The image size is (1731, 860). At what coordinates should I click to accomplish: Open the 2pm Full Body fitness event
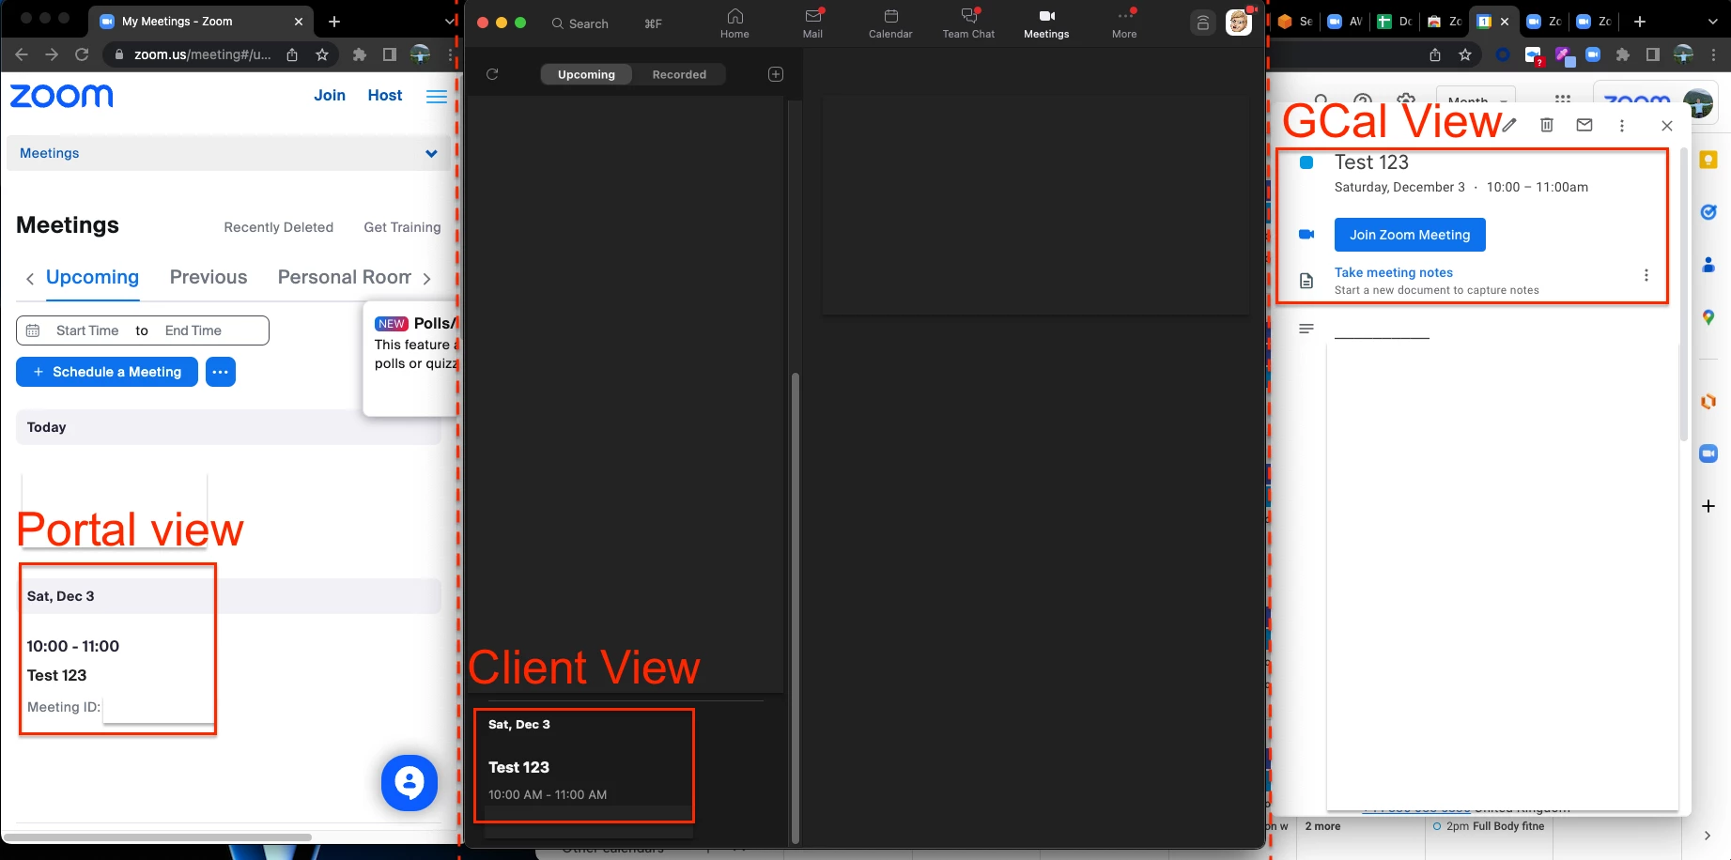pos(1489,826)
